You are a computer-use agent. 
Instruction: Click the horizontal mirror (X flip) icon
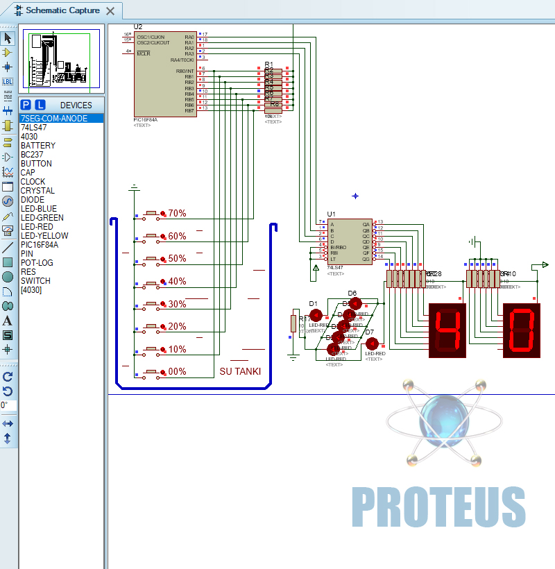(8, 423)
